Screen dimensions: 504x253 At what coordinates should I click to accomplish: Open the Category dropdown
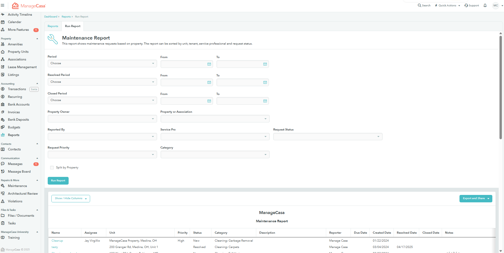(x=215, y=155)
